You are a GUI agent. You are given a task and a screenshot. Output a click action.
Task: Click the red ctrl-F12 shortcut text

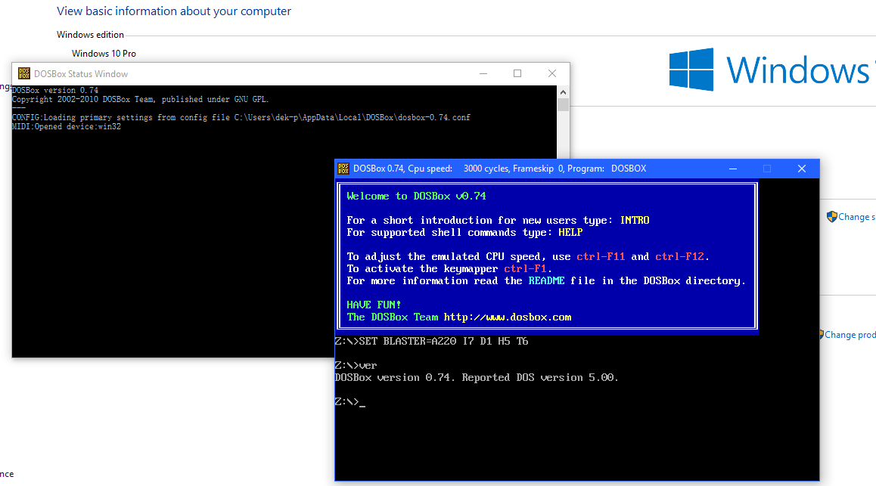point(679,257)
